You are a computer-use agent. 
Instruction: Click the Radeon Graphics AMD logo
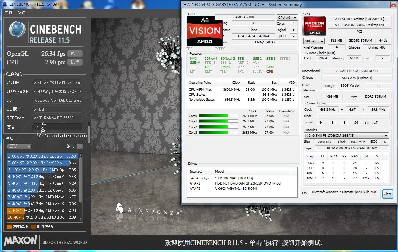pos(314,26)
